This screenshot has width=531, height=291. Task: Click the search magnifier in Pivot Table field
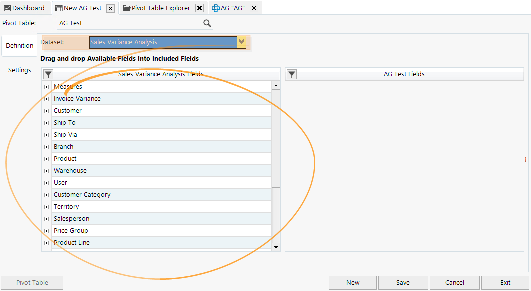207,23
